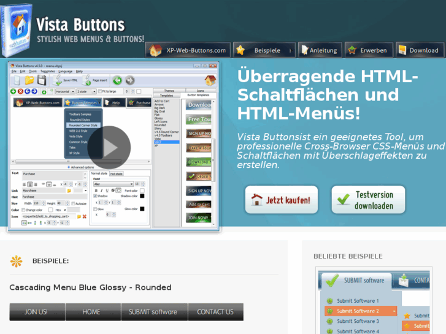This screenshot has width=446, height=334.
Task: Click the green plus Add button icon
Action: point(13,91)
